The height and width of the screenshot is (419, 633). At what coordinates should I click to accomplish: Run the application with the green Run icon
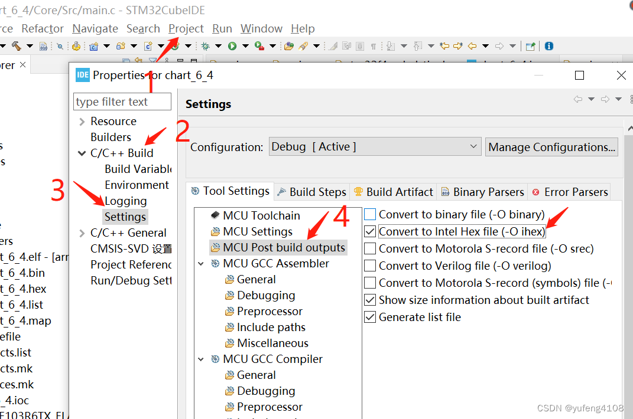[x=232, y=45]
